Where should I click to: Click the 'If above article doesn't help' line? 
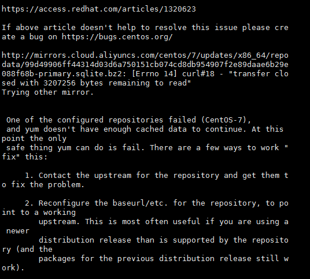[x=145, y=28]
